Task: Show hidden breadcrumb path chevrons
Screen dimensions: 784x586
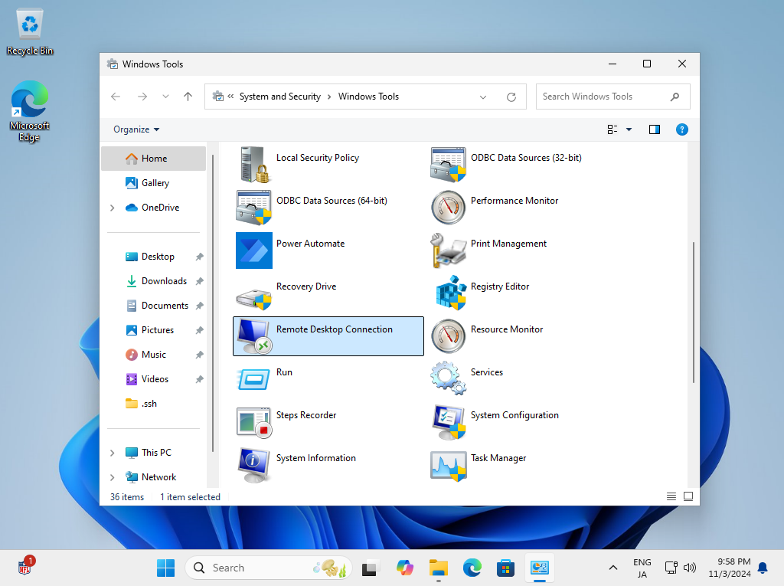Action: coord(230,97)
